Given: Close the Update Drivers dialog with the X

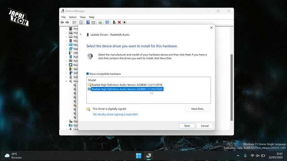Looking at the screenshot, I should 211,28.
